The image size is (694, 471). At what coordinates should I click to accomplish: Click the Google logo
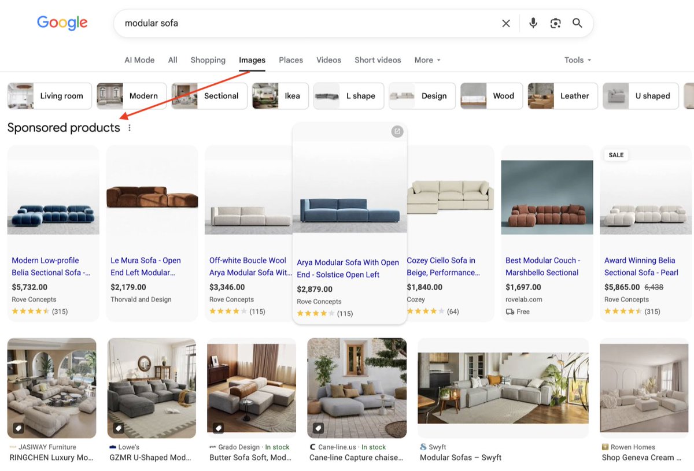click(62, 23)
